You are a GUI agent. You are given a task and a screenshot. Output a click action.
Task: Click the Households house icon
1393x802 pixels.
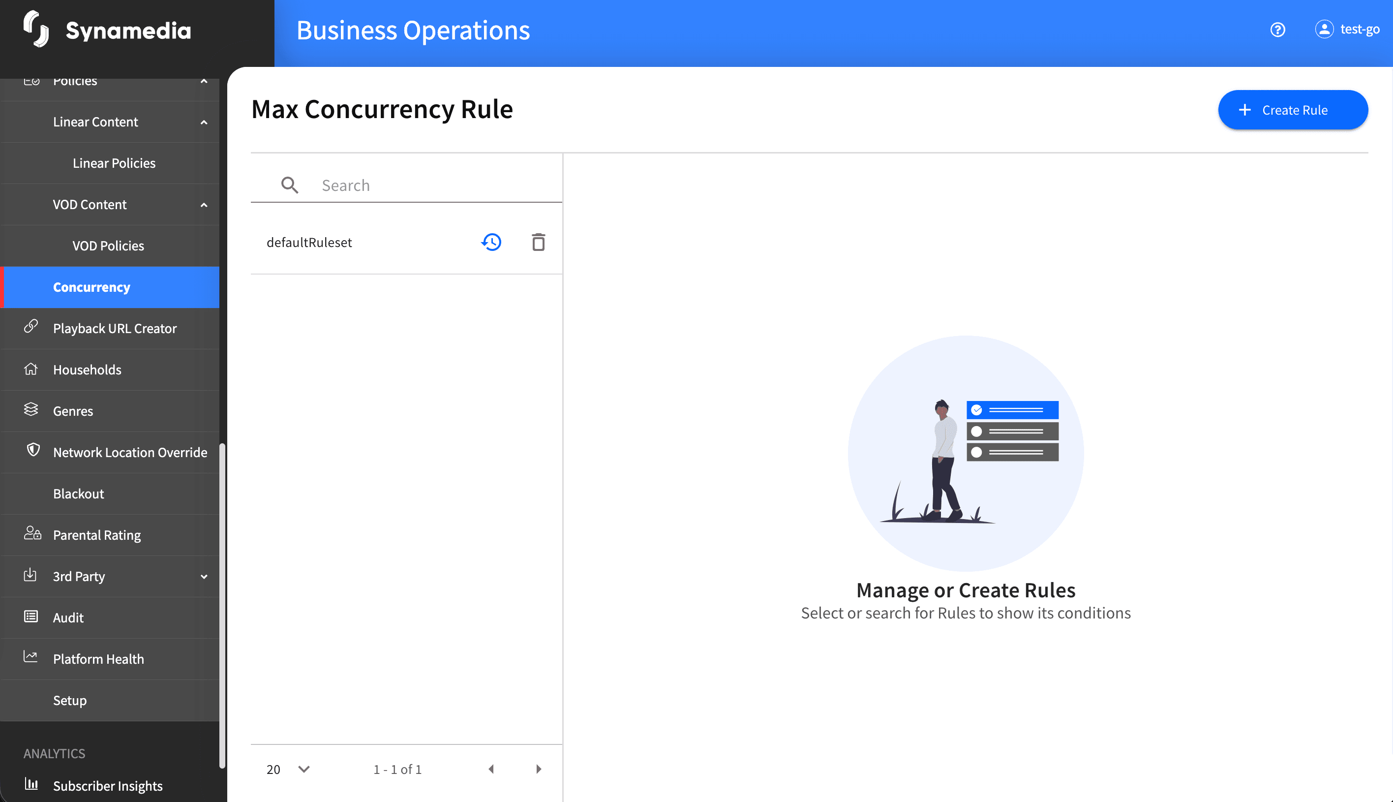tap(31, 369)
